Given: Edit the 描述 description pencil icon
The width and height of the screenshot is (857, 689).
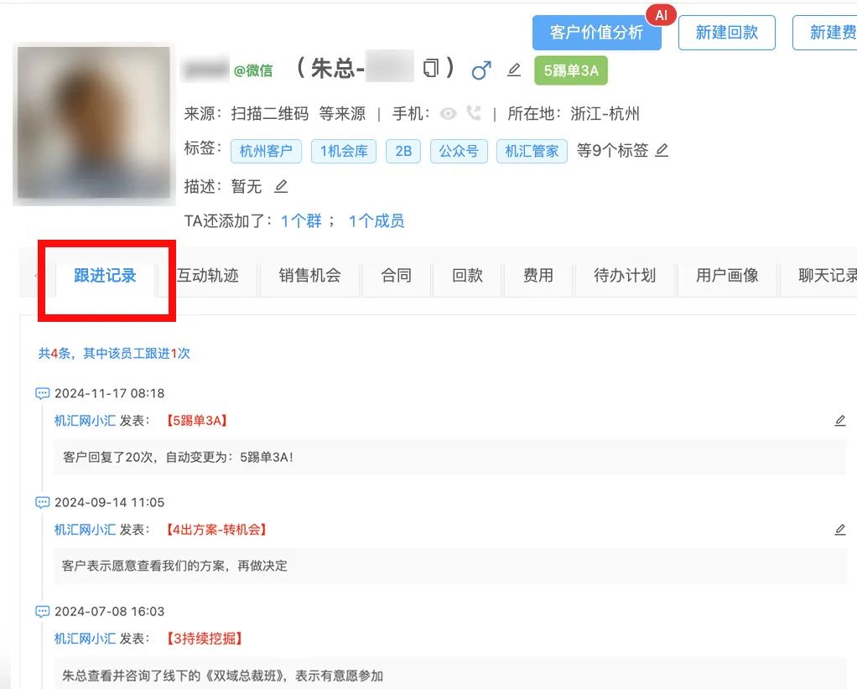Looking at the screenshot, I should pyautogui.click(x=281, y=186).
